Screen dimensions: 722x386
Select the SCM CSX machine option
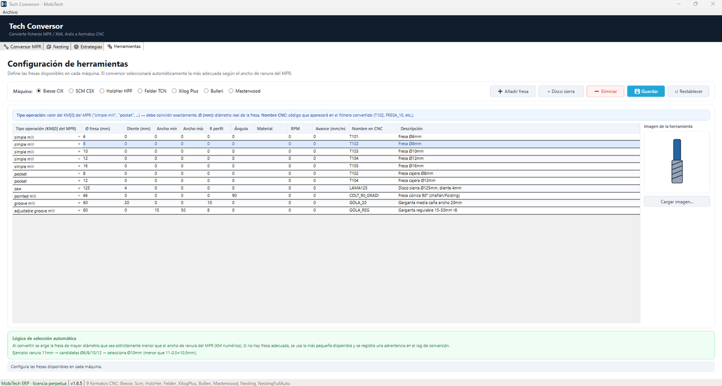82,91
